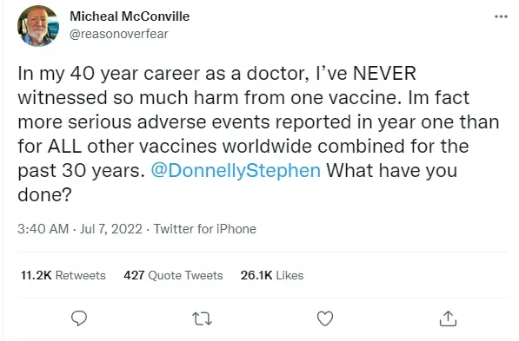View the 11.2K Retweets list
This screenshot has height=341, width=519.
[63, 275]
